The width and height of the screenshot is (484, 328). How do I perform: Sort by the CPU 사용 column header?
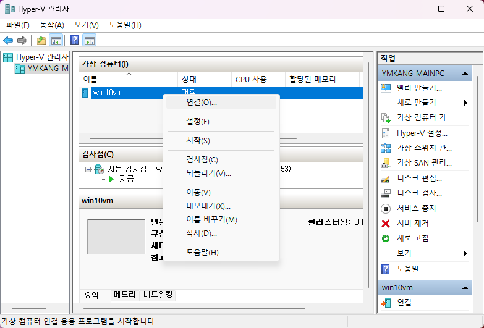pos(258,79)
